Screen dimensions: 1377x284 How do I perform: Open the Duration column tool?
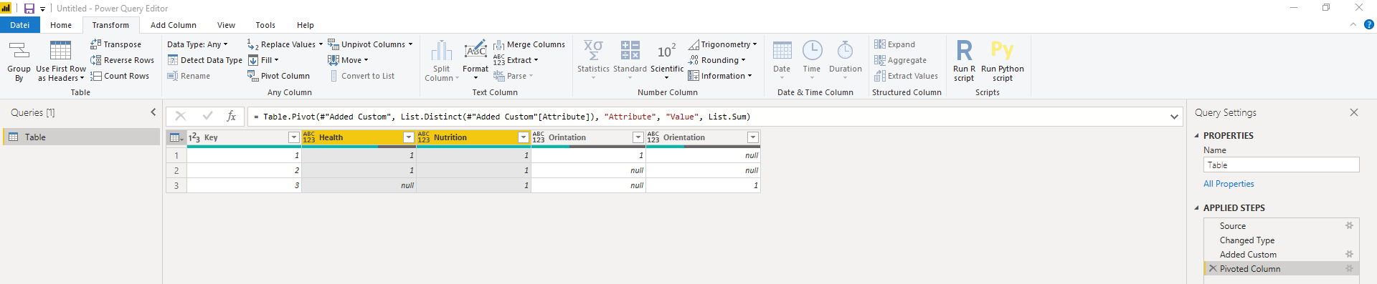(x=846, y=60)
